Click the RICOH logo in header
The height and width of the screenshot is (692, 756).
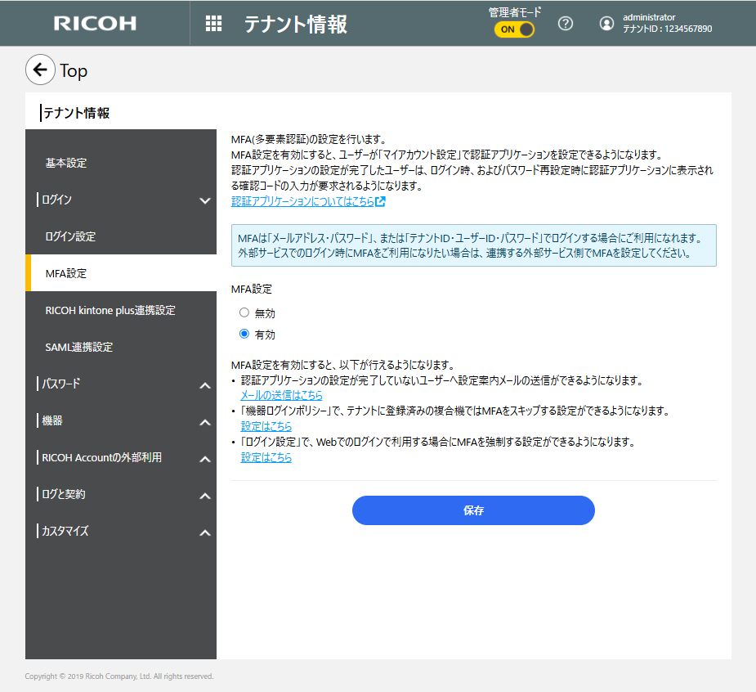click(x=96, y=24)
